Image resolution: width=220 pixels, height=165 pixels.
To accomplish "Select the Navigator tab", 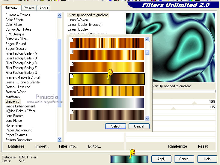I will [x=11, y=7].
